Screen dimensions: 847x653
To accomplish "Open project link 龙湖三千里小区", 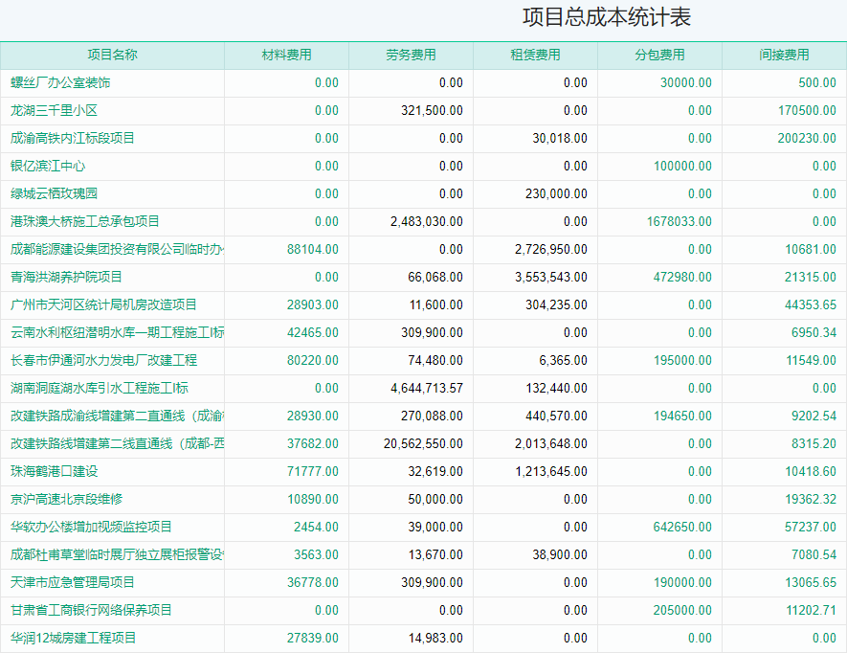I will coord(54,110).
